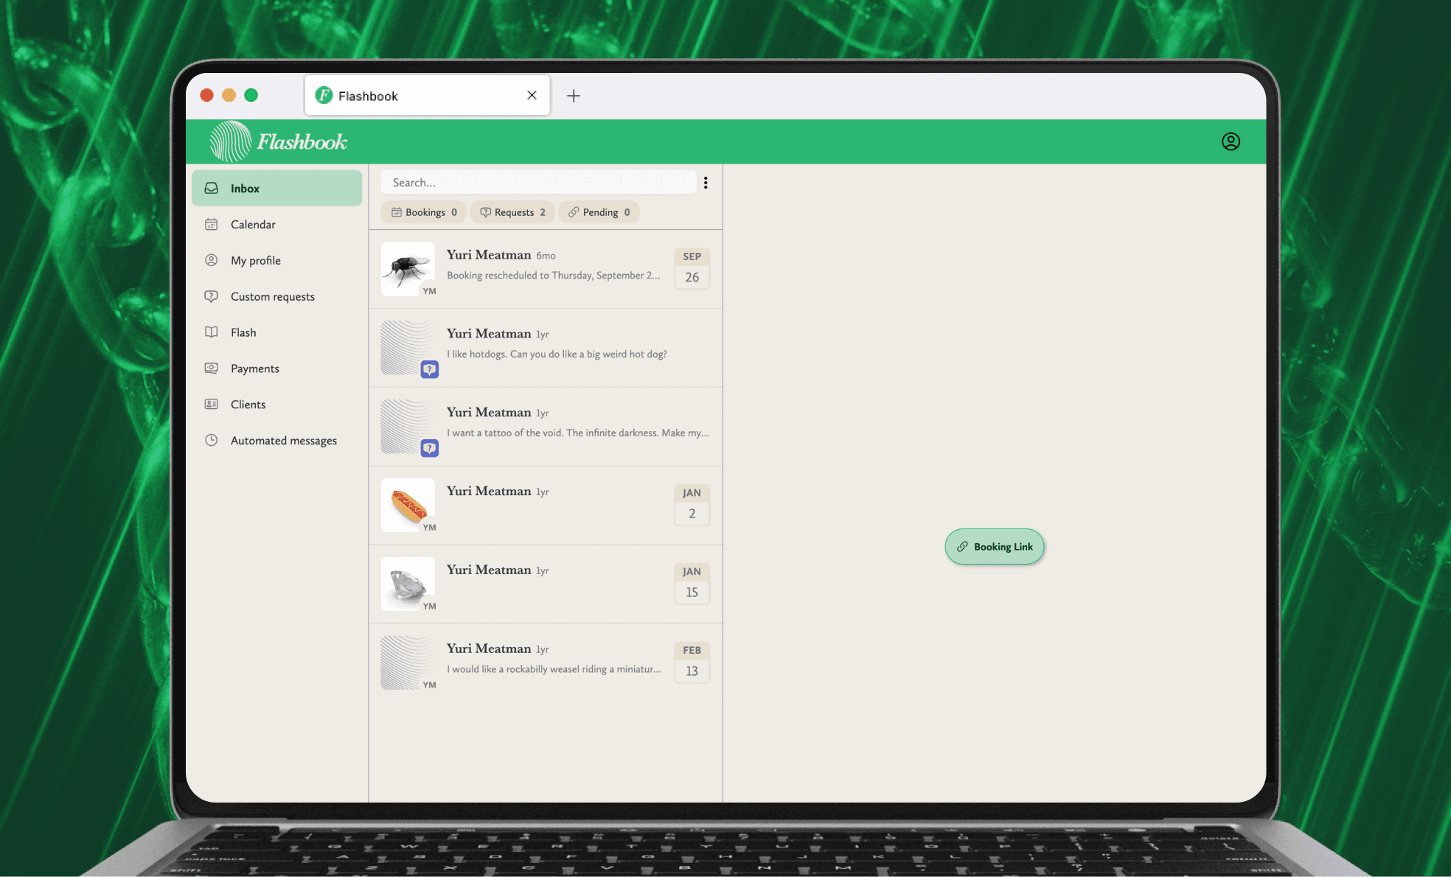Focus the inbox Search field
1451x877 pixels.
point(538,183)
